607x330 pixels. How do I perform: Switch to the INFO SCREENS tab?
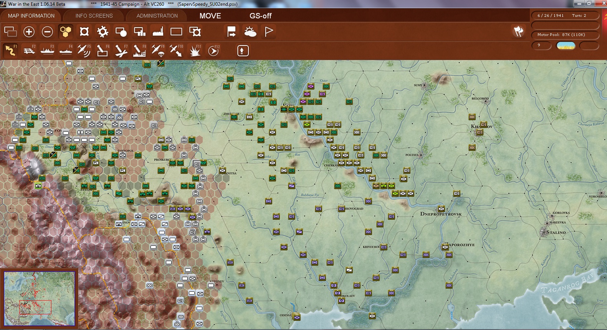tap(94, 16)
